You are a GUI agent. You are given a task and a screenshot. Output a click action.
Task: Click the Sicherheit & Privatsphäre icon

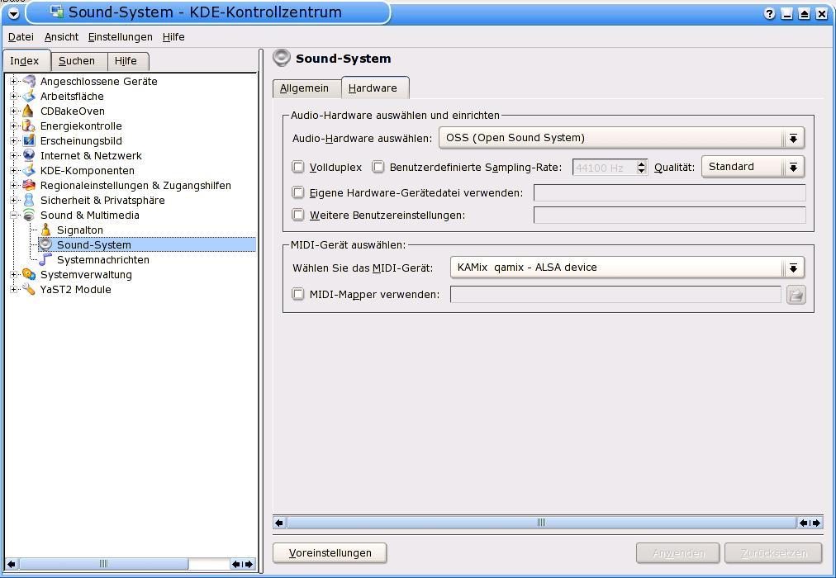pos(28,201)
